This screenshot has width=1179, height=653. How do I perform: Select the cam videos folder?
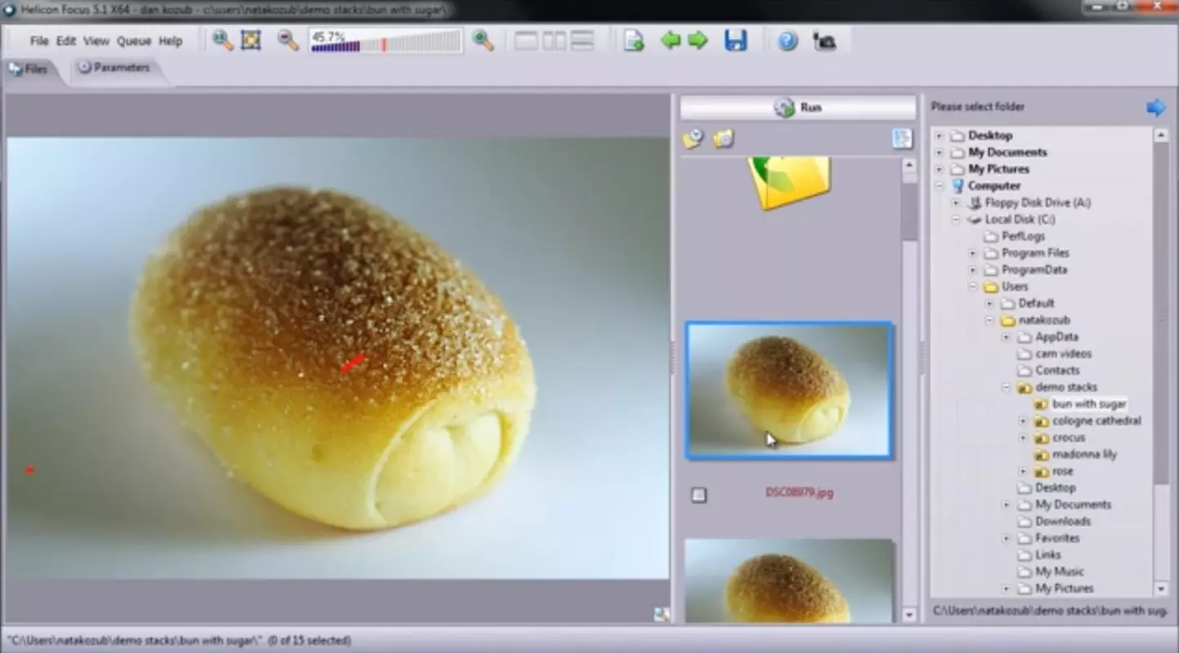coord(1063,354)
